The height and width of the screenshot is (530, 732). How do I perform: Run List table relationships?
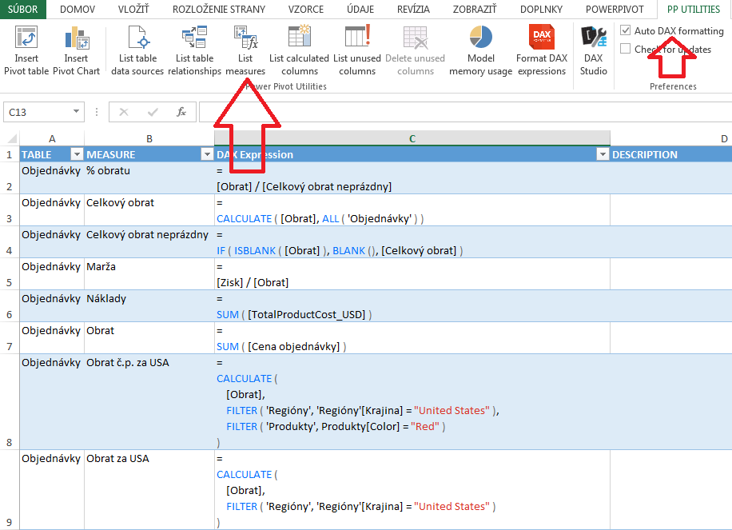194,50
